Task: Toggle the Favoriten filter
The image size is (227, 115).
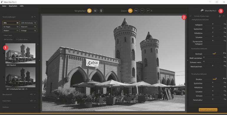Action: click(9, 39)
